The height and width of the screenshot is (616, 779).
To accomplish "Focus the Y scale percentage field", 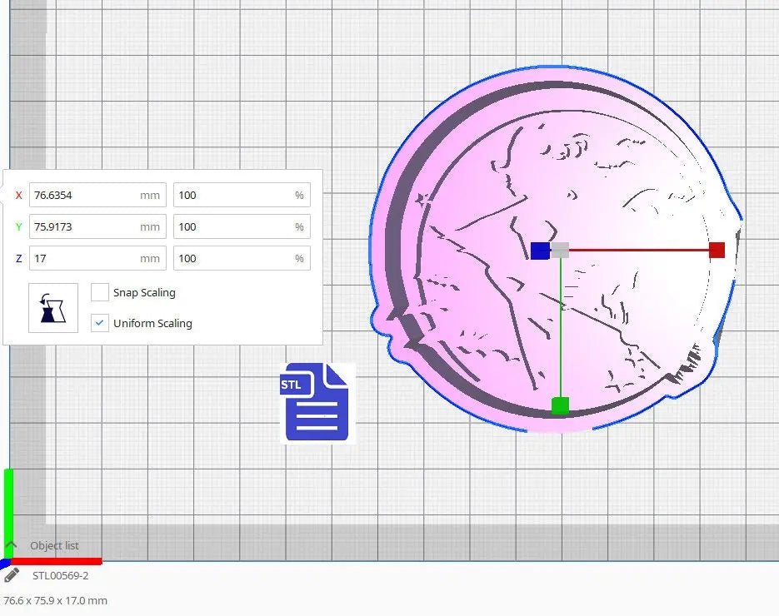I will coord(233,226).
